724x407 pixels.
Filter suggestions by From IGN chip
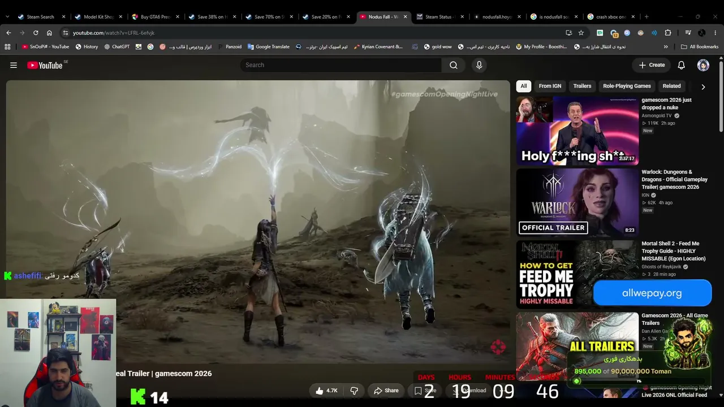(550, 86)
